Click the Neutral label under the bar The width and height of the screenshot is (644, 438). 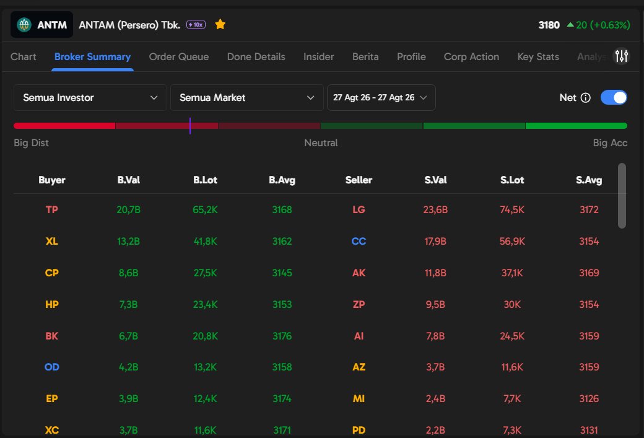(321, 143)
